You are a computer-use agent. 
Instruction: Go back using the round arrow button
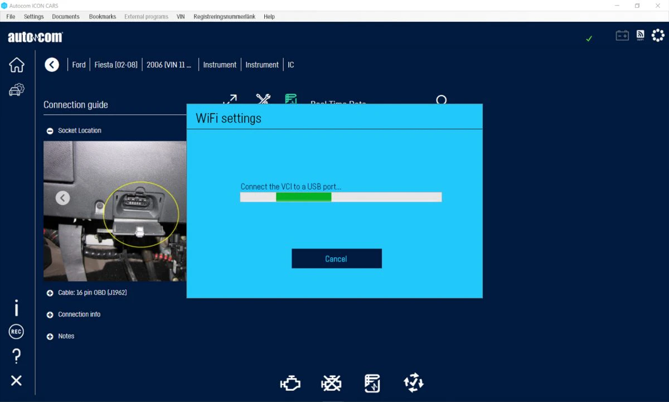(x=52, y=65)
